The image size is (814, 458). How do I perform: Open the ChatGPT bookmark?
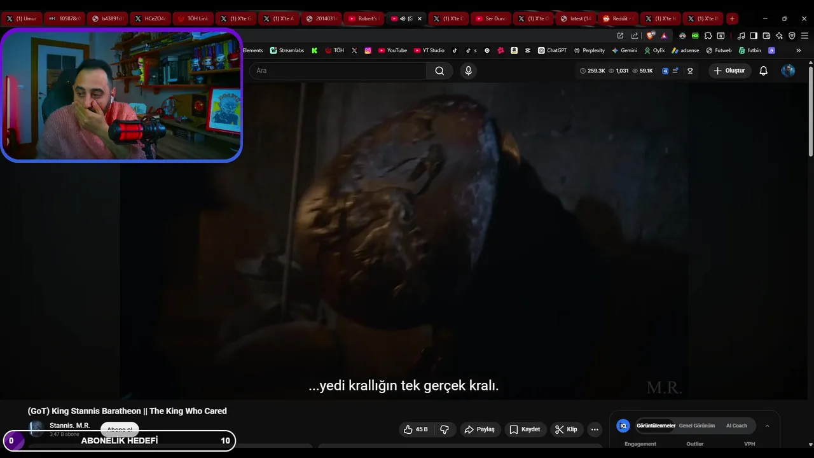(552, 50)
